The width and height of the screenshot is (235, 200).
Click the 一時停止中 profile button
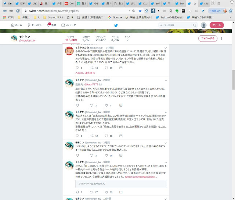click(x=217, y=11)
